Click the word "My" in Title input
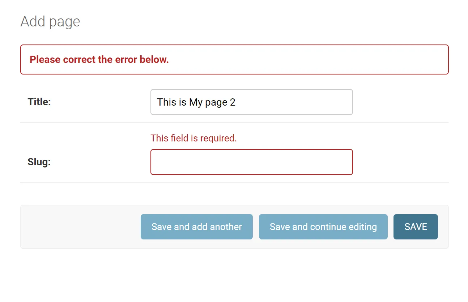The height and width of the screenshot is (302, 468). click(x=196, y=102)
